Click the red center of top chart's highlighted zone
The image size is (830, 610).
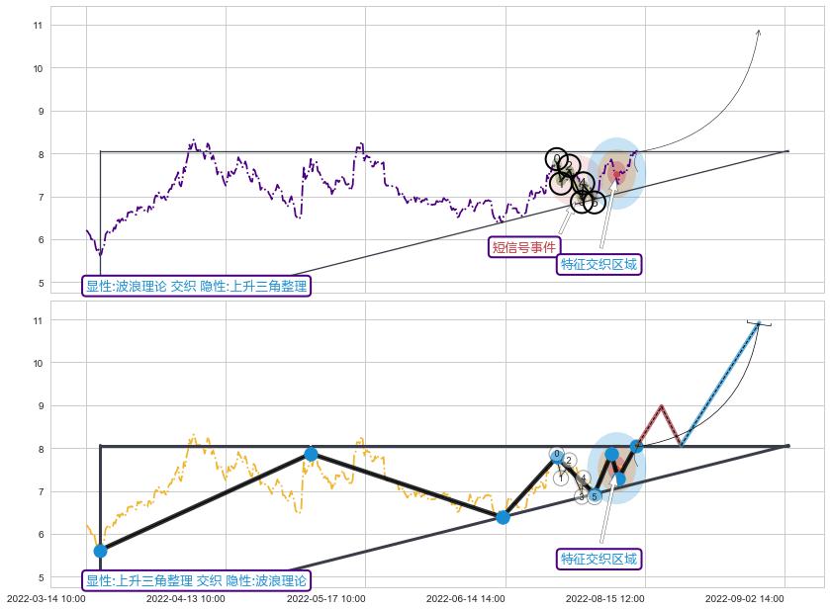pyautogui.click(x=617, y=176)
